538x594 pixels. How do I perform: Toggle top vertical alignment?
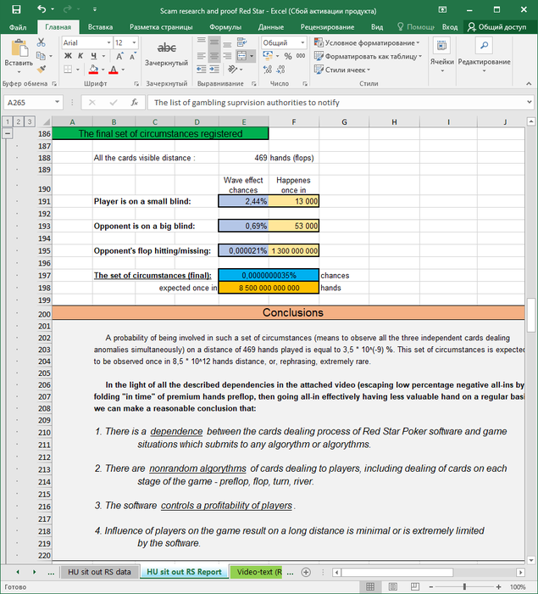(x=202, y=42)
